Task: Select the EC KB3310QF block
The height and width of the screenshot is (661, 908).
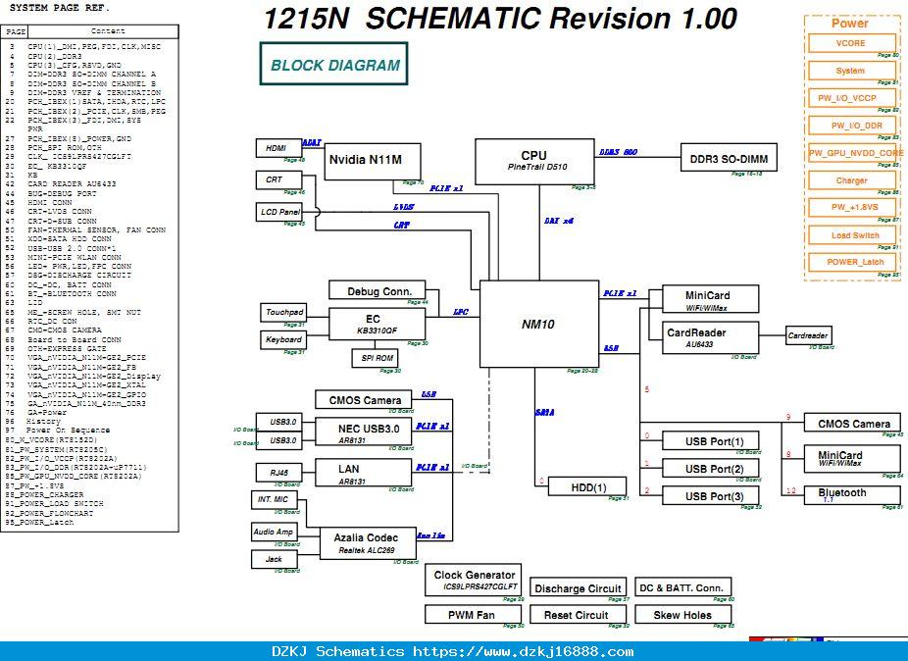Action: [x=377, y=324]
